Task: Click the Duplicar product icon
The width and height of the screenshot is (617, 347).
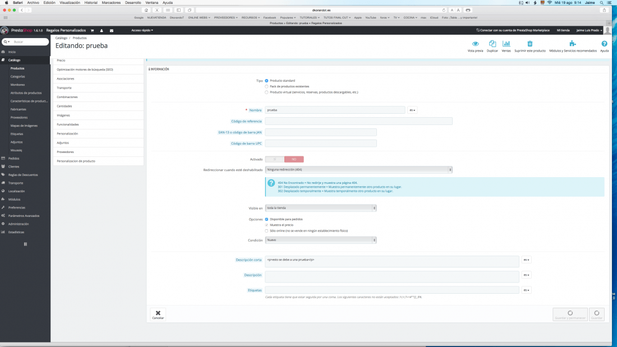Action: [x=492, y=44]
